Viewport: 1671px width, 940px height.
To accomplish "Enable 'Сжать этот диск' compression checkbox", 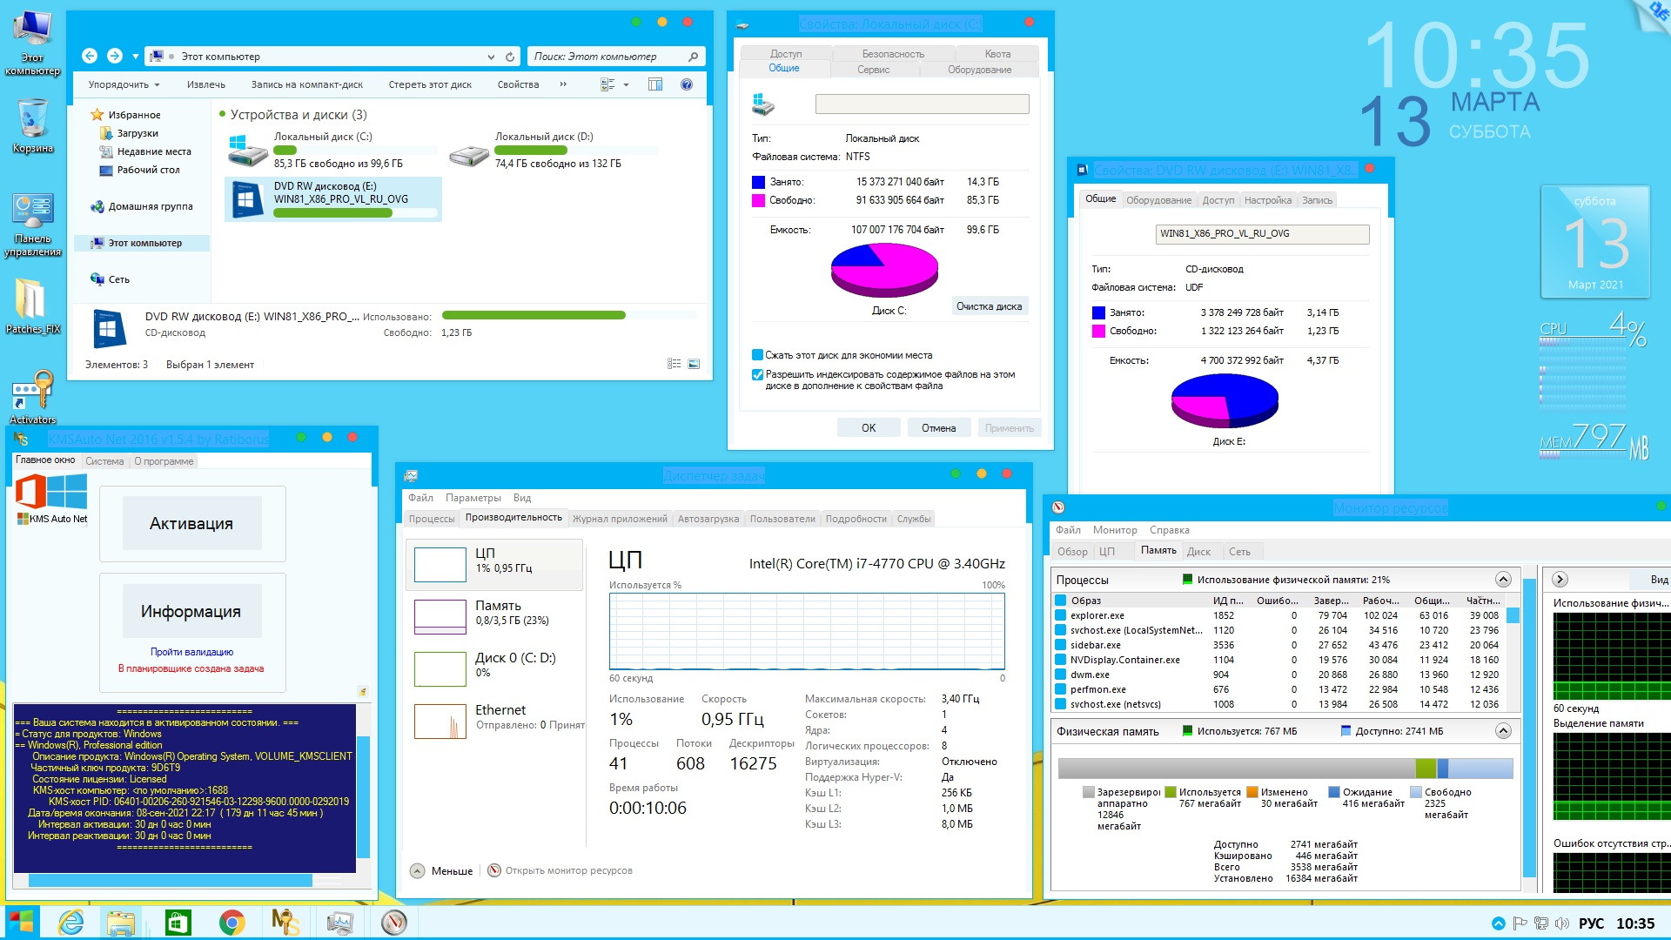I will pos(757,355).
